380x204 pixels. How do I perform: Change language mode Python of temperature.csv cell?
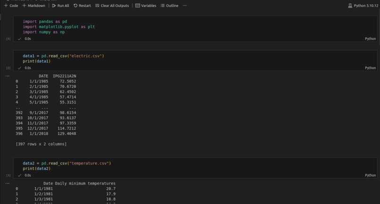tap(370, 175)
